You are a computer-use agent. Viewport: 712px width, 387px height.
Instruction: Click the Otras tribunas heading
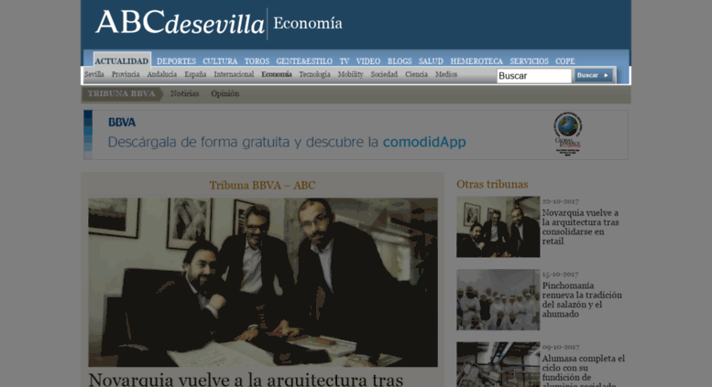click(x=492, y=185)
